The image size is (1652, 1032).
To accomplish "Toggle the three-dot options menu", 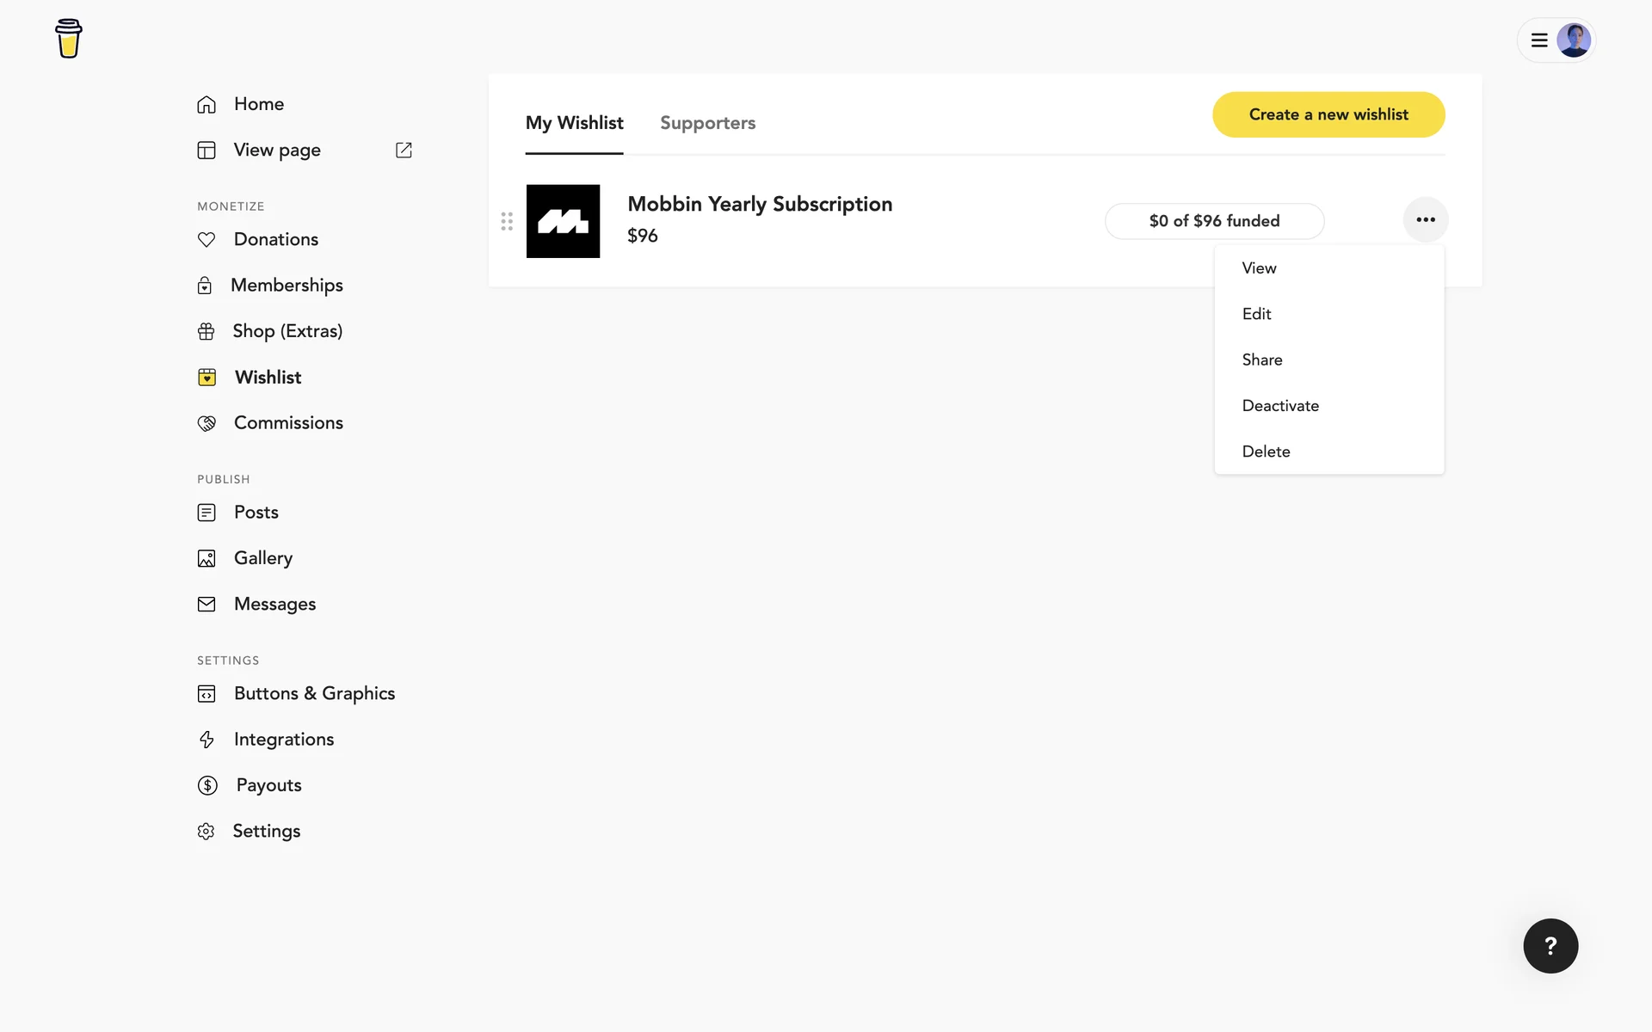I will 1425,219.
